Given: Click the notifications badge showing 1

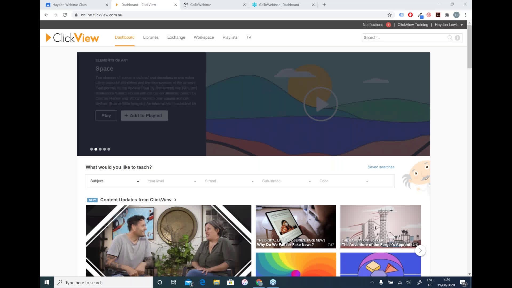Looking at the screenshot, I should [389, 25].
